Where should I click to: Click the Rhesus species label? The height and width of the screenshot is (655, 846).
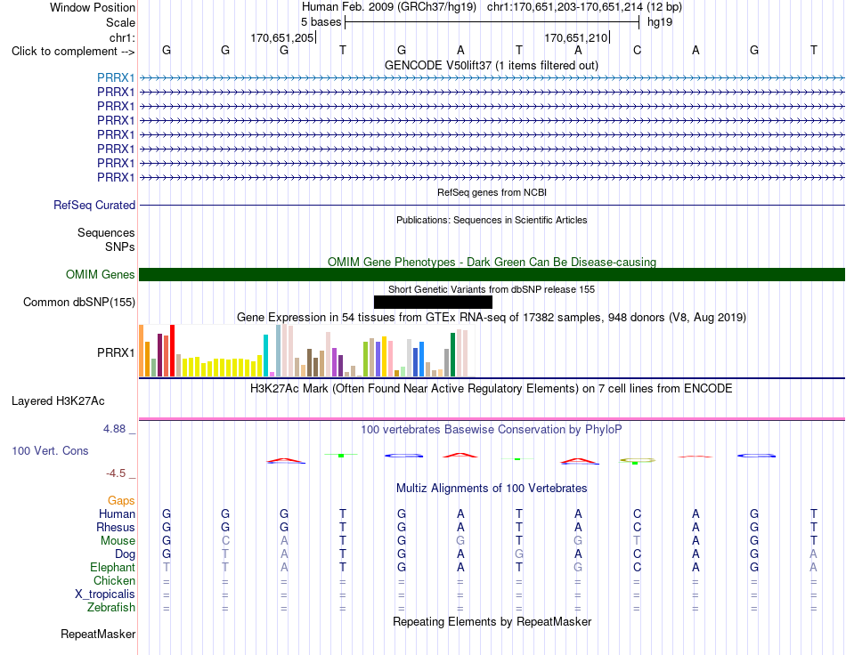(116, 527)
